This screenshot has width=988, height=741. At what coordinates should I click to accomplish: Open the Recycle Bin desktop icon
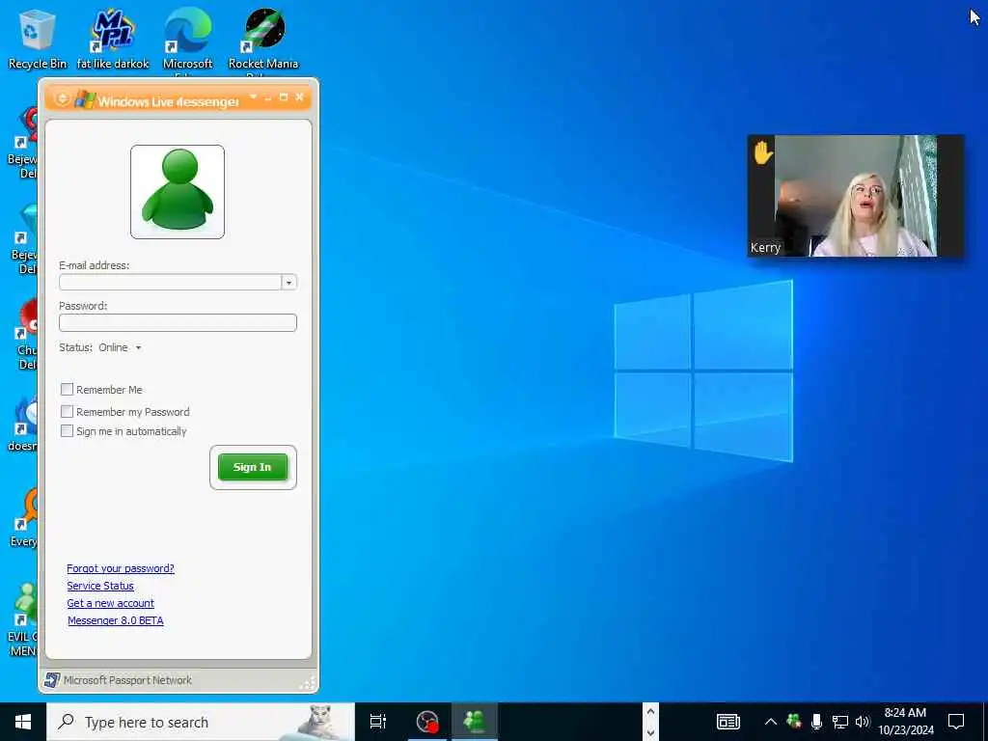coord(37,39)
